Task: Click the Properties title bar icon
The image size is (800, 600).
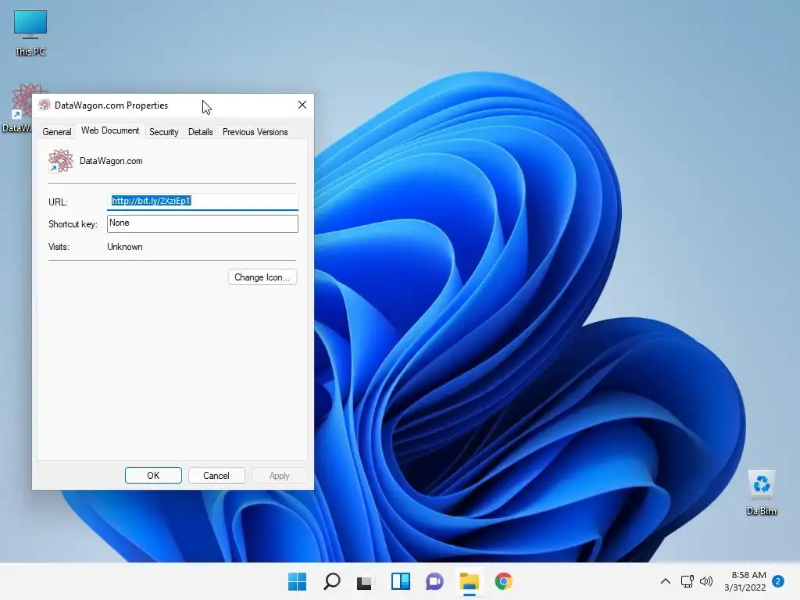Action: pyautogui.click(x=45, y=105)
